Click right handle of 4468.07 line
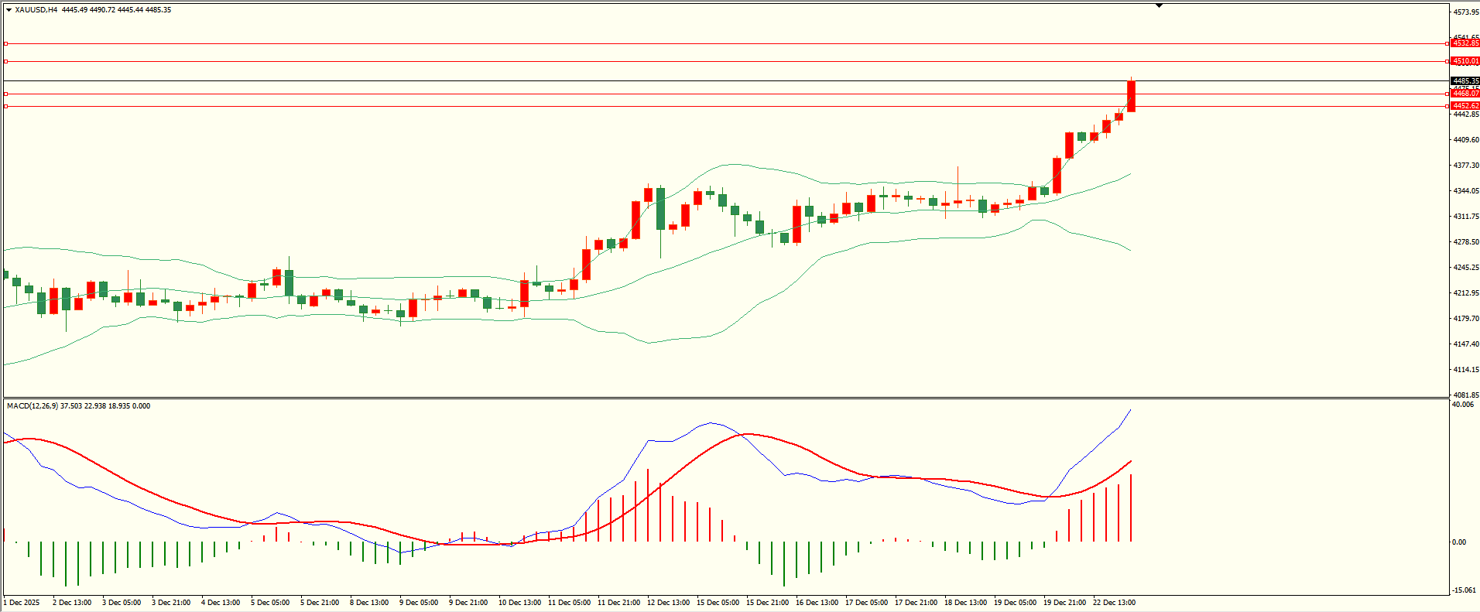The height and width of the screenshot is (612, 1480). (1447, 94)
